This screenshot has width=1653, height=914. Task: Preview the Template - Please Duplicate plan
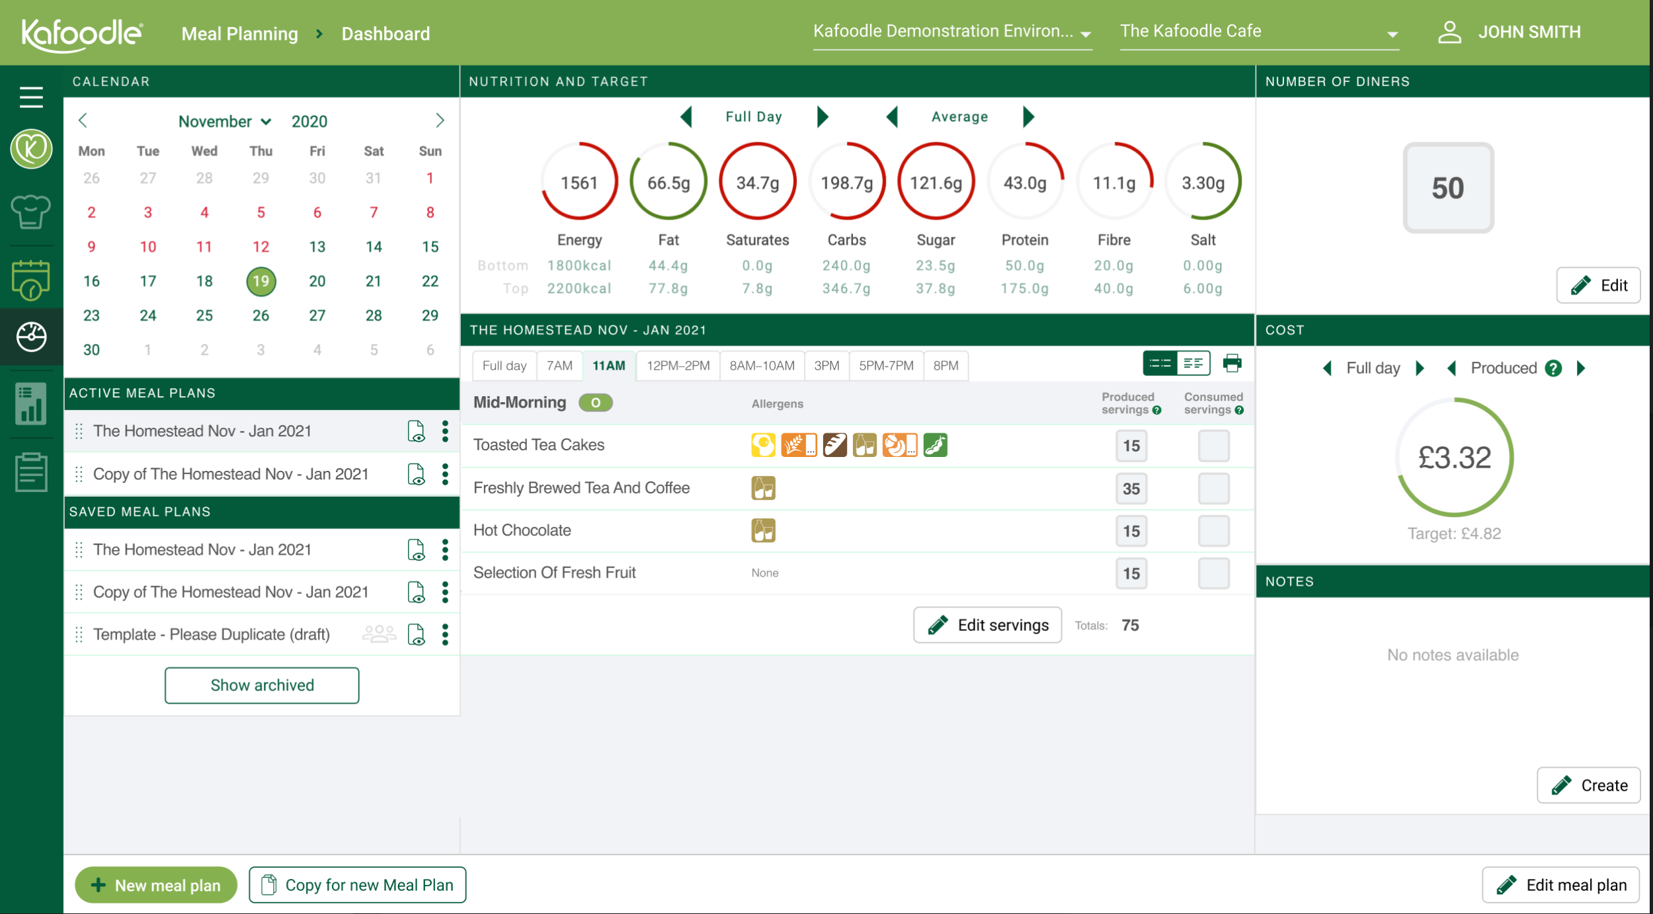point(416,634)
